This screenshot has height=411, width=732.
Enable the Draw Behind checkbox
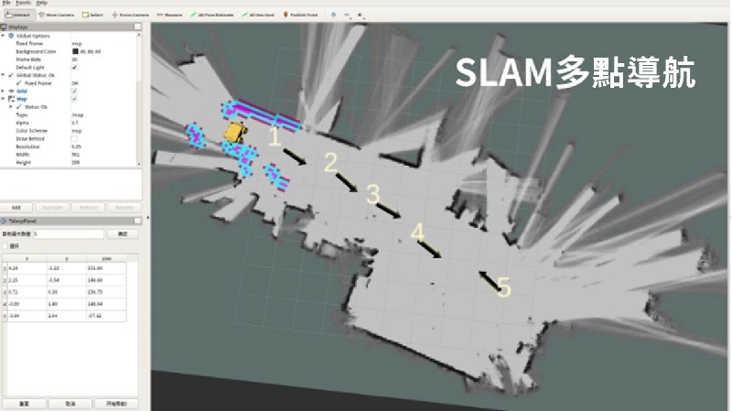[74, 139]
